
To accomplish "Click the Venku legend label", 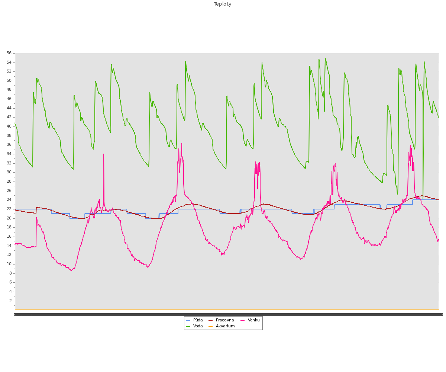I will pyautogui.click(x=254, y=320).
